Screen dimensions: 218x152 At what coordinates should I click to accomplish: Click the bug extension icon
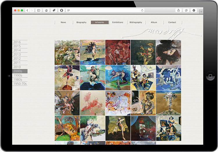pyautogui.click(x=54, y=10)
